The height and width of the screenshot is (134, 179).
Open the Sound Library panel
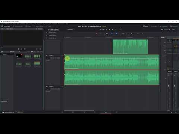coord(38,26)
